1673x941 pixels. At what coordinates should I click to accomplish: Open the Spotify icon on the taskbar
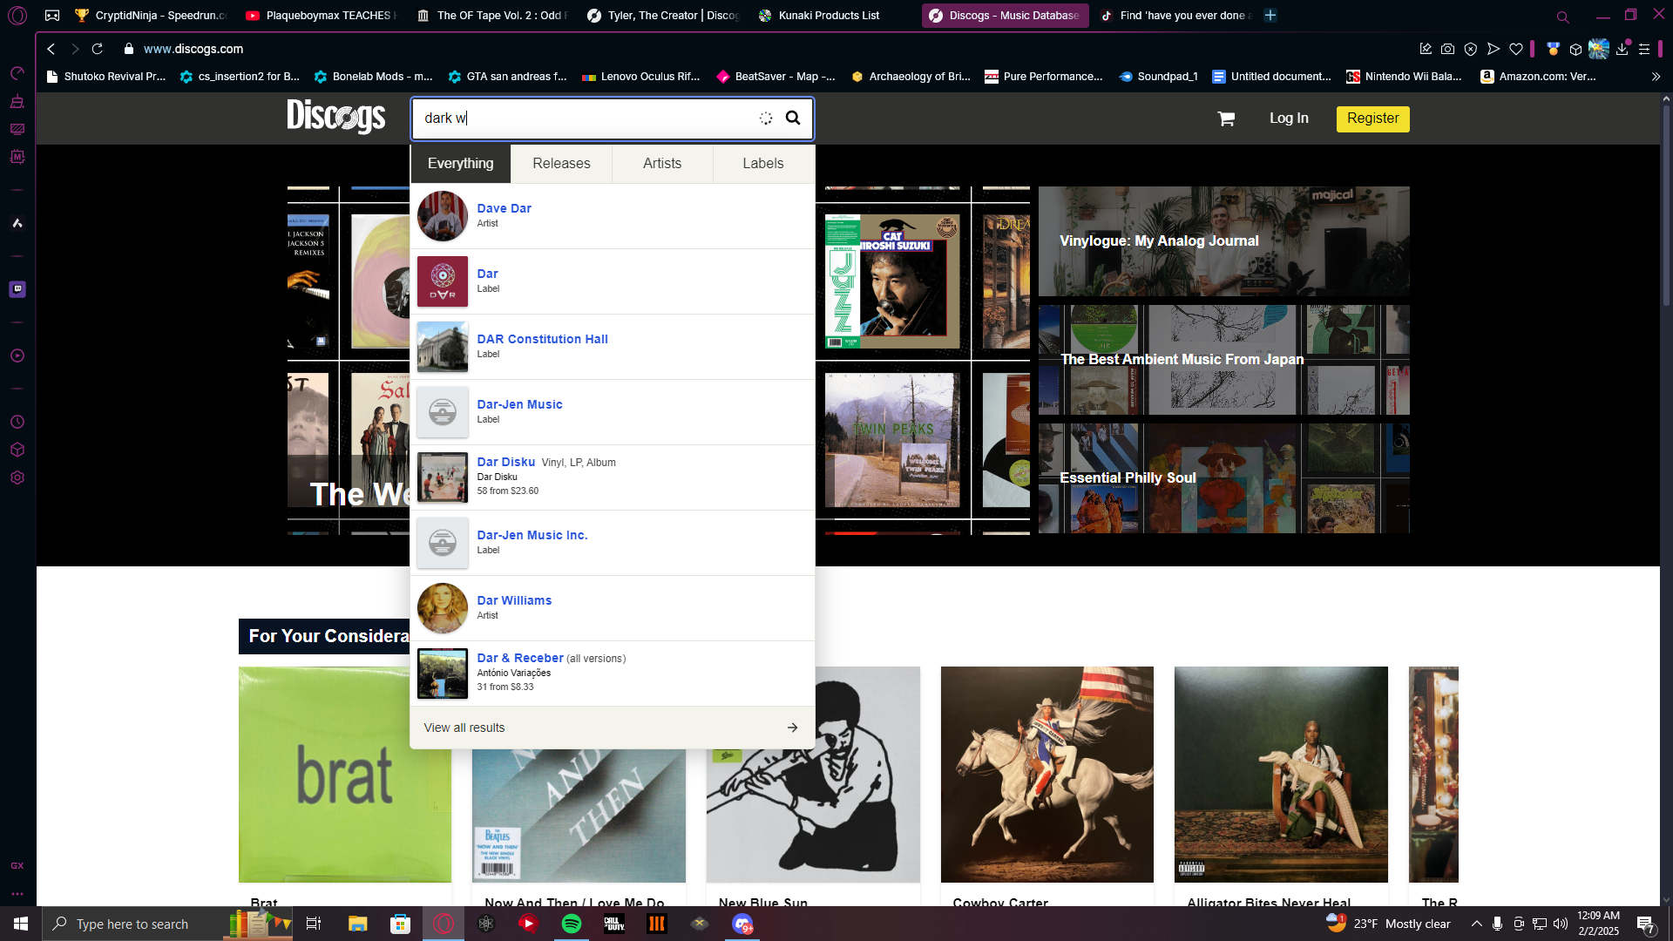[x=572, y=924]
